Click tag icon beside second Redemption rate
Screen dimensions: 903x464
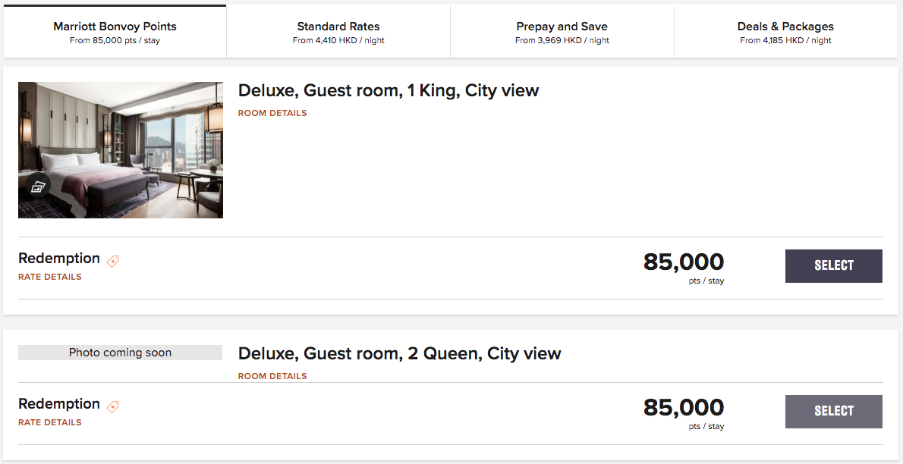[113, 406]
